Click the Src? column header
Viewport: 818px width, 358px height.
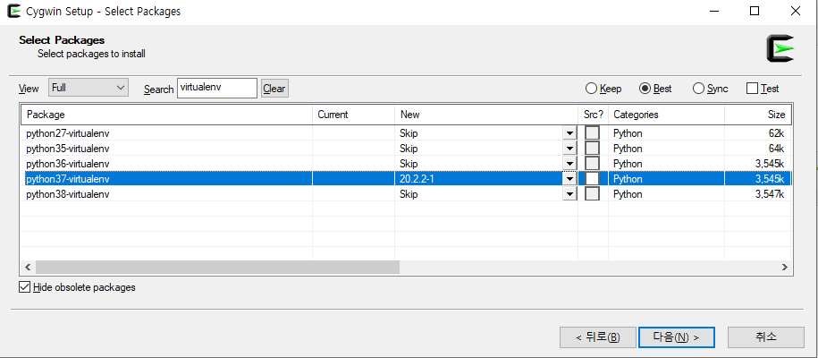pos(593,115)
